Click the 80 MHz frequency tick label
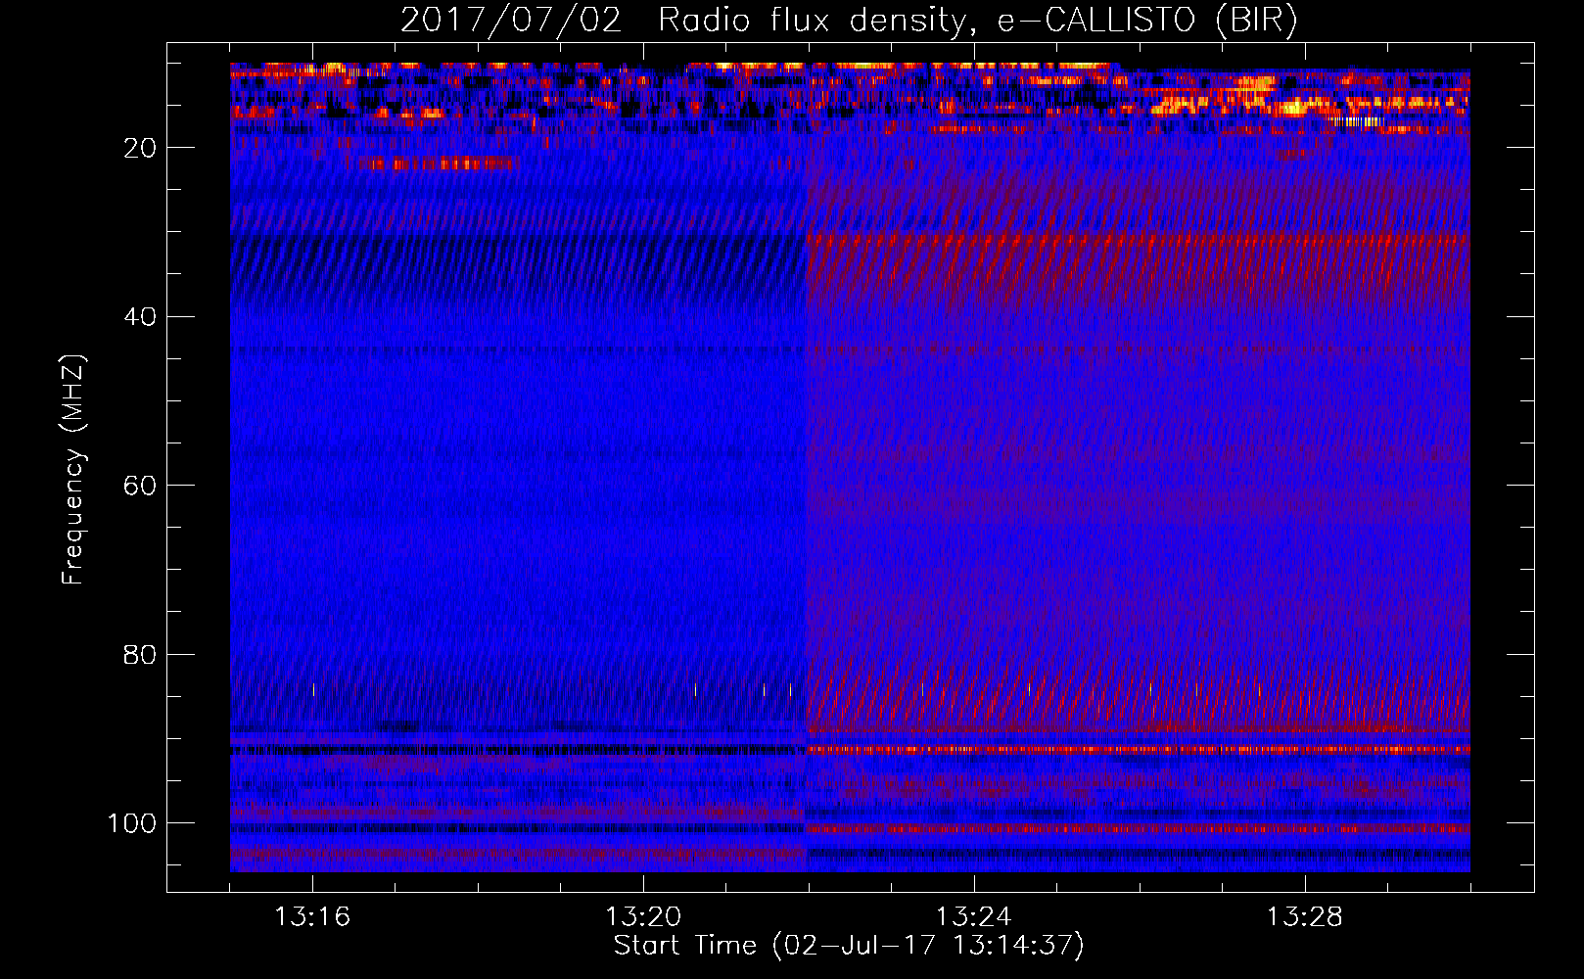The height and width of the screenshot is (979, 1584). [x=140, y=655]
